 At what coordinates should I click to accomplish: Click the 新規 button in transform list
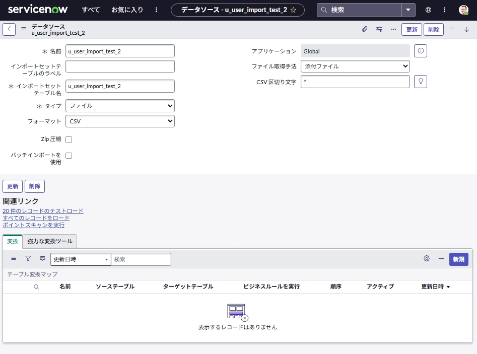coord(458,259)
